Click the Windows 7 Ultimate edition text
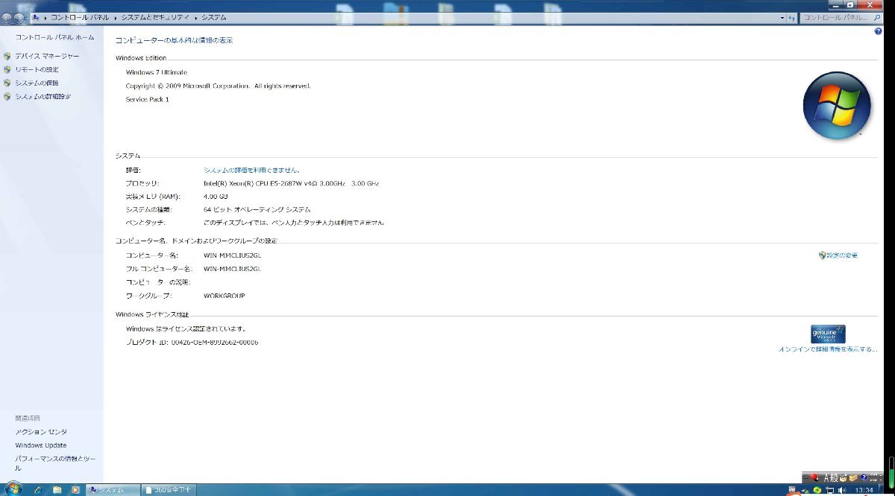Viewport: 895px width, 496px height. [x=157, y=72]
